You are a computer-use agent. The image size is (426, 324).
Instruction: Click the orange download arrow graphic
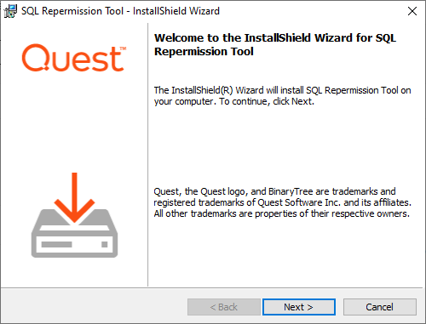point(74,197)
